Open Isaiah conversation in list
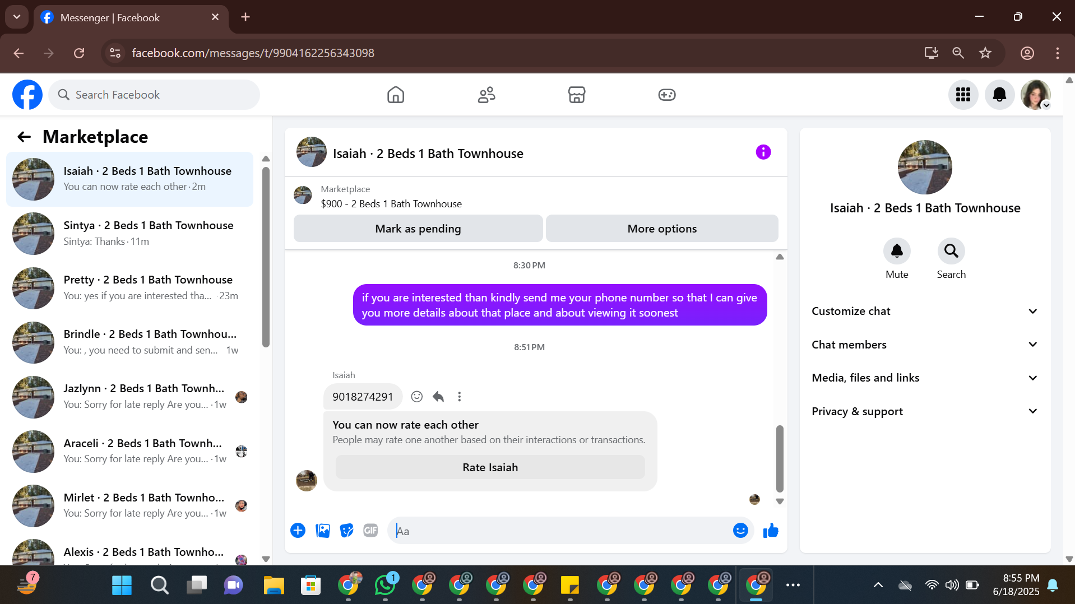This screenshot has height=604, width=1075. click(130, 179)
